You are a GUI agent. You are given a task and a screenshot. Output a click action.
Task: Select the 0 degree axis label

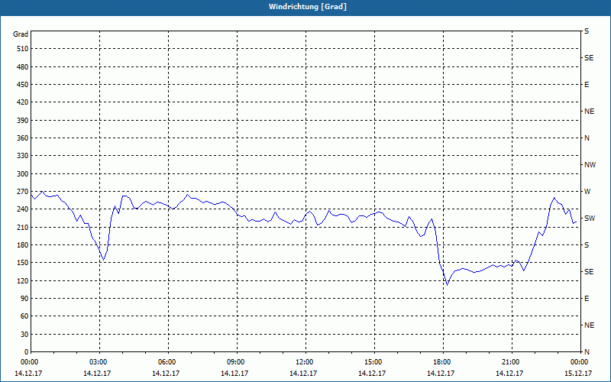pyautogui.click(x=27, y=351)
